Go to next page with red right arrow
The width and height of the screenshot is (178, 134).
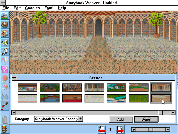tap(120, 130)
